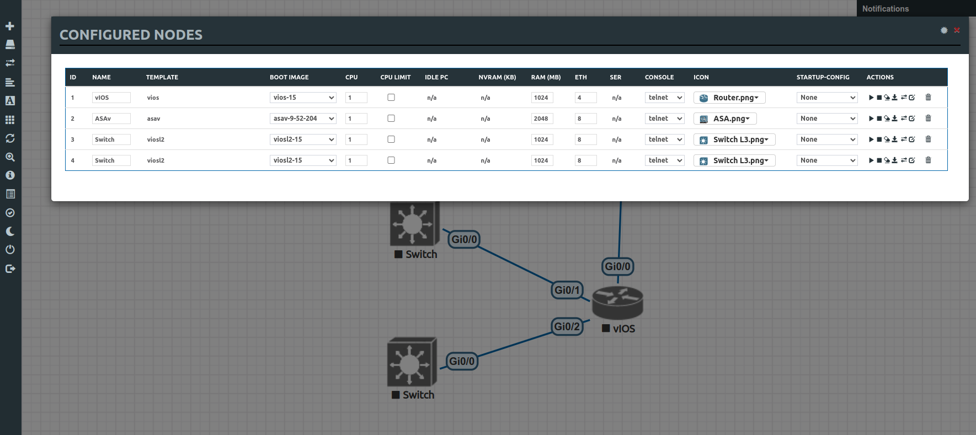Viewport: 976px width, 435px height.
Task: Open Router.png icon selector dropdown
Action: point(729,98)
